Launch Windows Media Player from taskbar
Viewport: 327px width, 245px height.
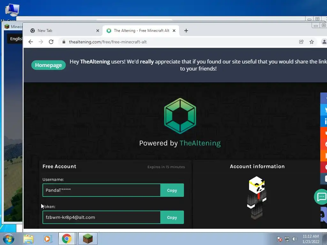click(48, 239)
